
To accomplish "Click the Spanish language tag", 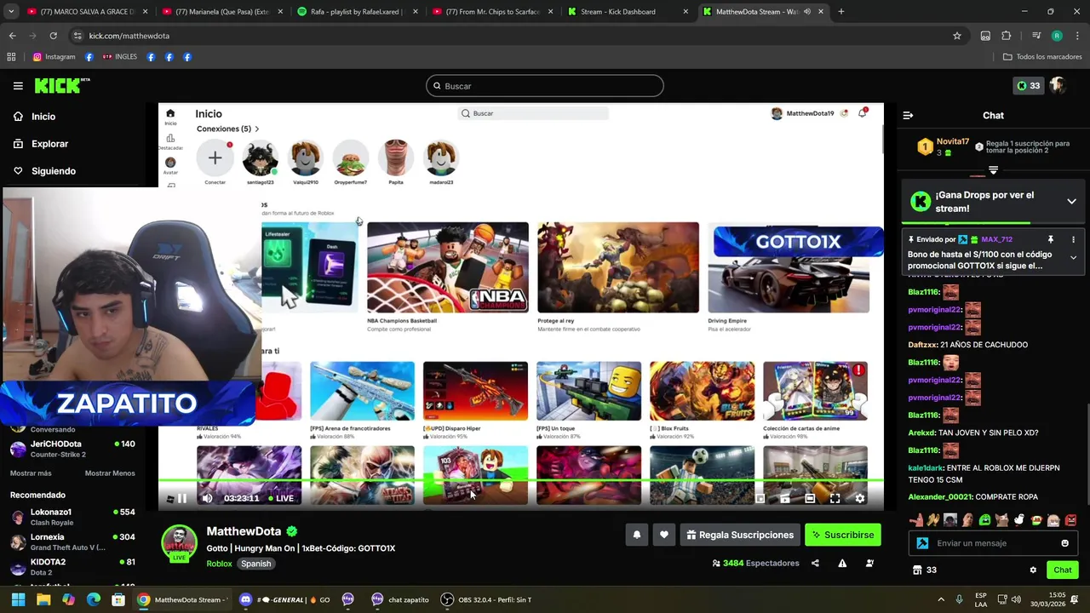I will 255,564.
